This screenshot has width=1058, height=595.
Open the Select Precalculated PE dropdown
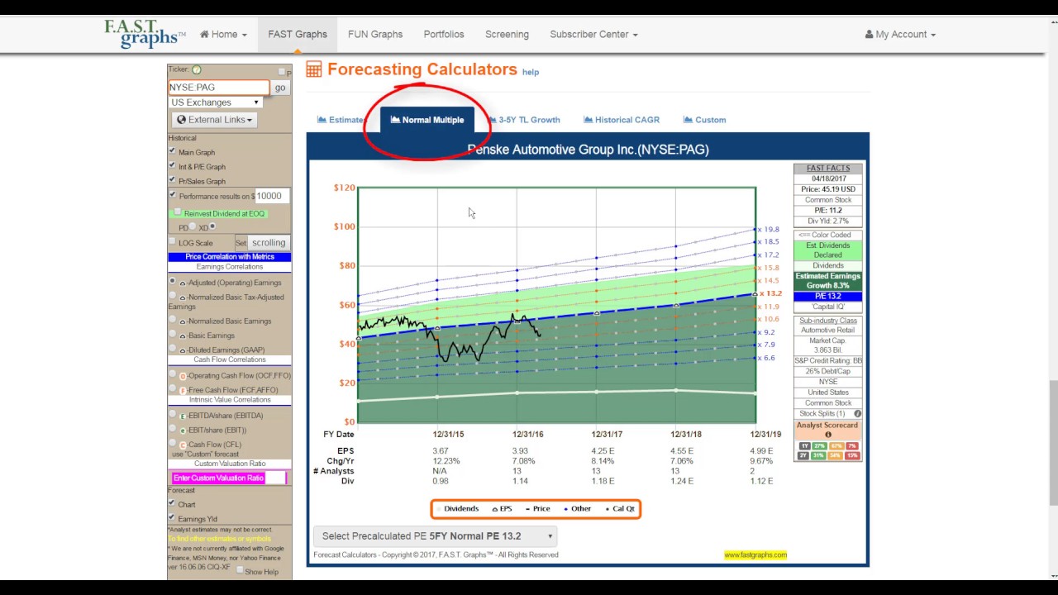(x=435, y=536)
